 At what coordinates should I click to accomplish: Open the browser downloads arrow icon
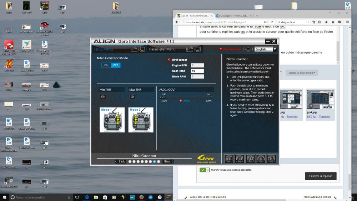point(326,22)
